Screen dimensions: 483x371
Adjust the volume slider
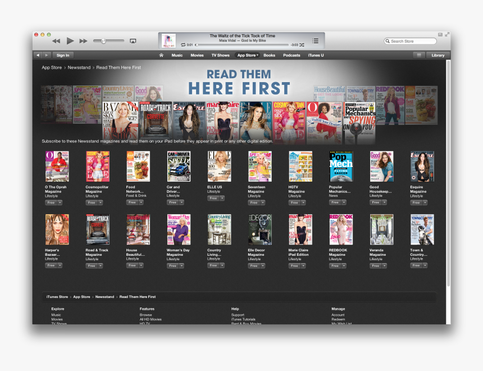point(108,41)
